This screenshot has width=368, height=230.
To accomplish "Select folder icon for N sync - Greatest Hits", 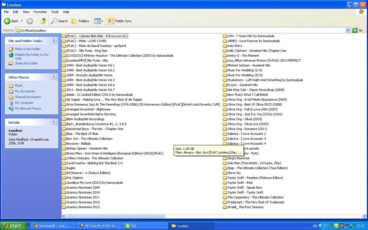I will pos(225,85).
